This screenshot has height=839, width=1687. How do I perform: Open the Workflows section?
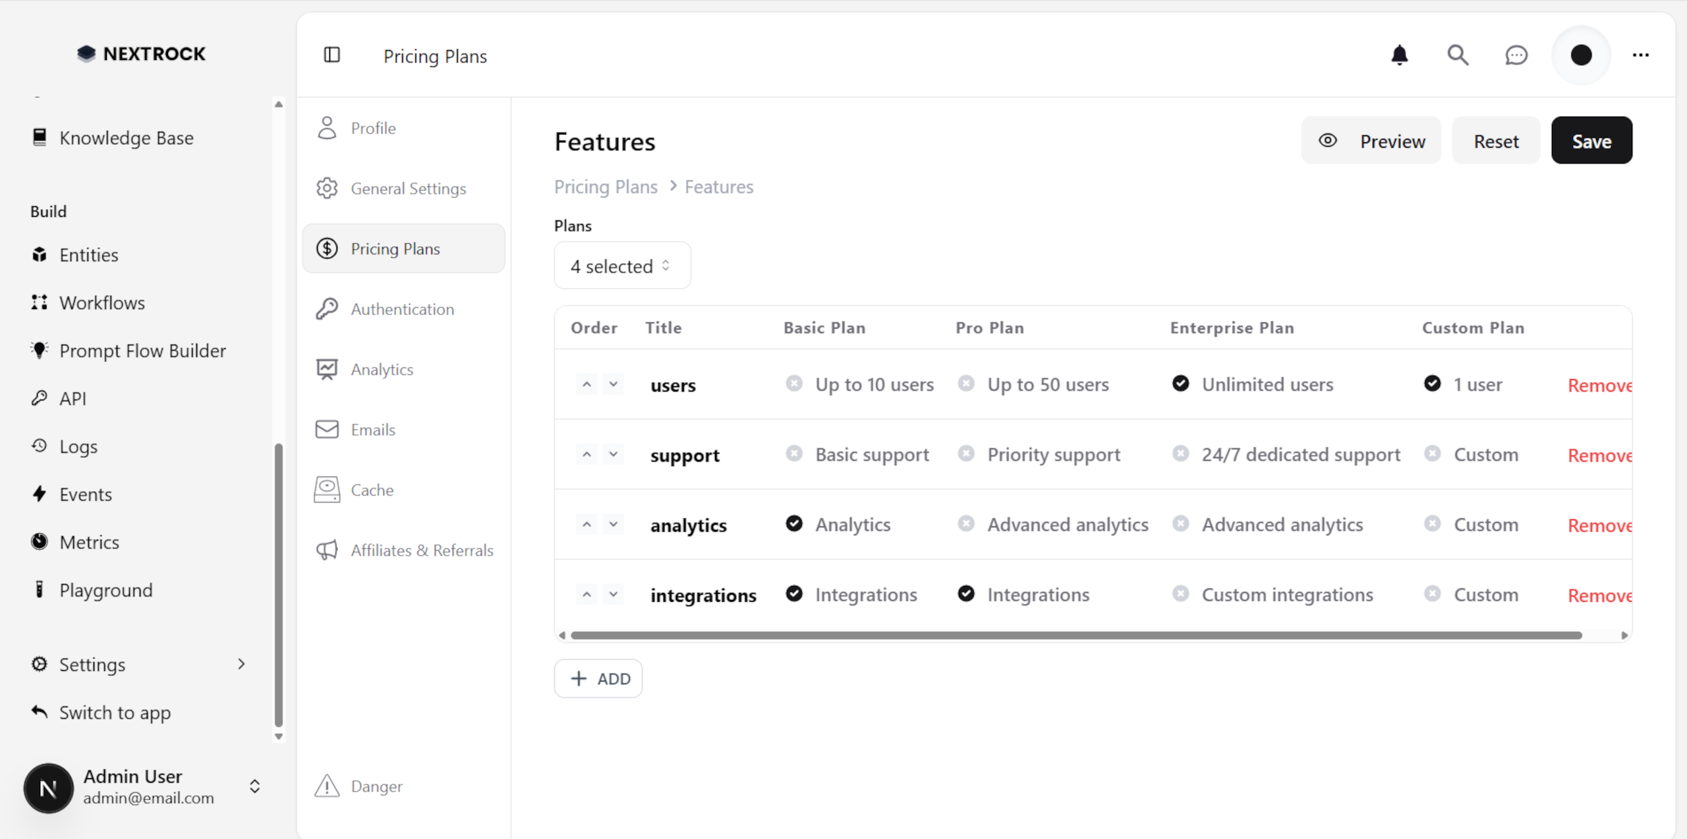coord(102,303)
